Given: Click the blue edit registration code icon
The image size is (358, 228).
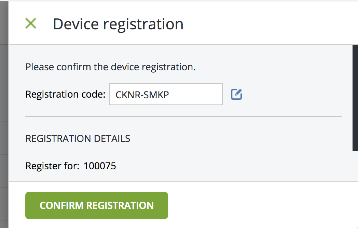Looking at the screenshot, I should pyautogui.click(x=236, y=94).
